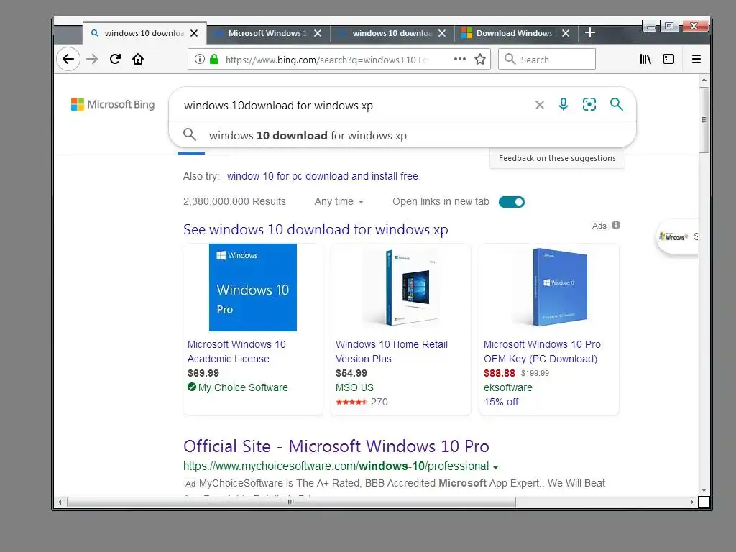Viewport: 736px width, 552px height.
Task: Open the mychoicesoftware.com green URL
Action: (x=336, y=466)
